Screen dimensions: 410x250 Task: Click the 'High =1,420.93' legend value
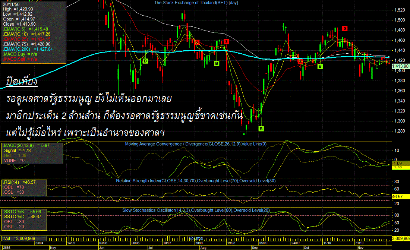[x=18, y=9]
